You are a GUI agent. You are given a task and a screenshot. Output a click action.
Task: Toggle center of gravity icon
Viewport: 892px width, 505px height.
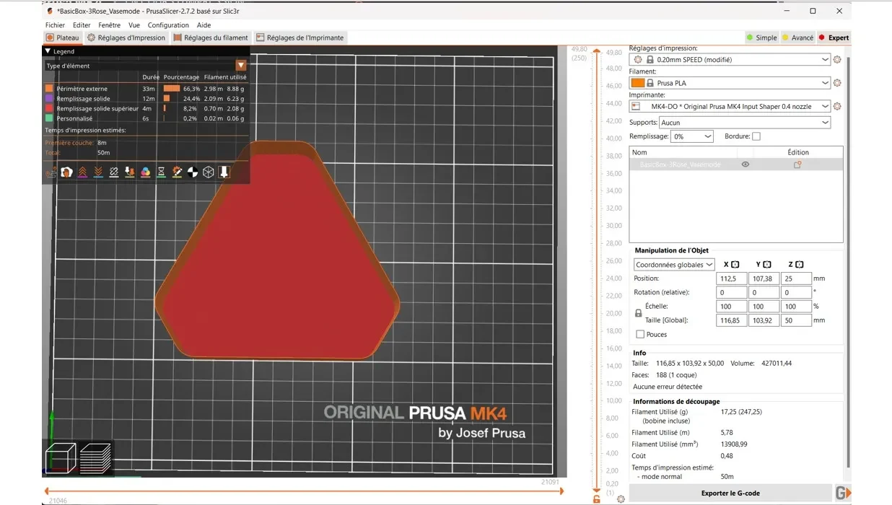[x=193, y=172]
